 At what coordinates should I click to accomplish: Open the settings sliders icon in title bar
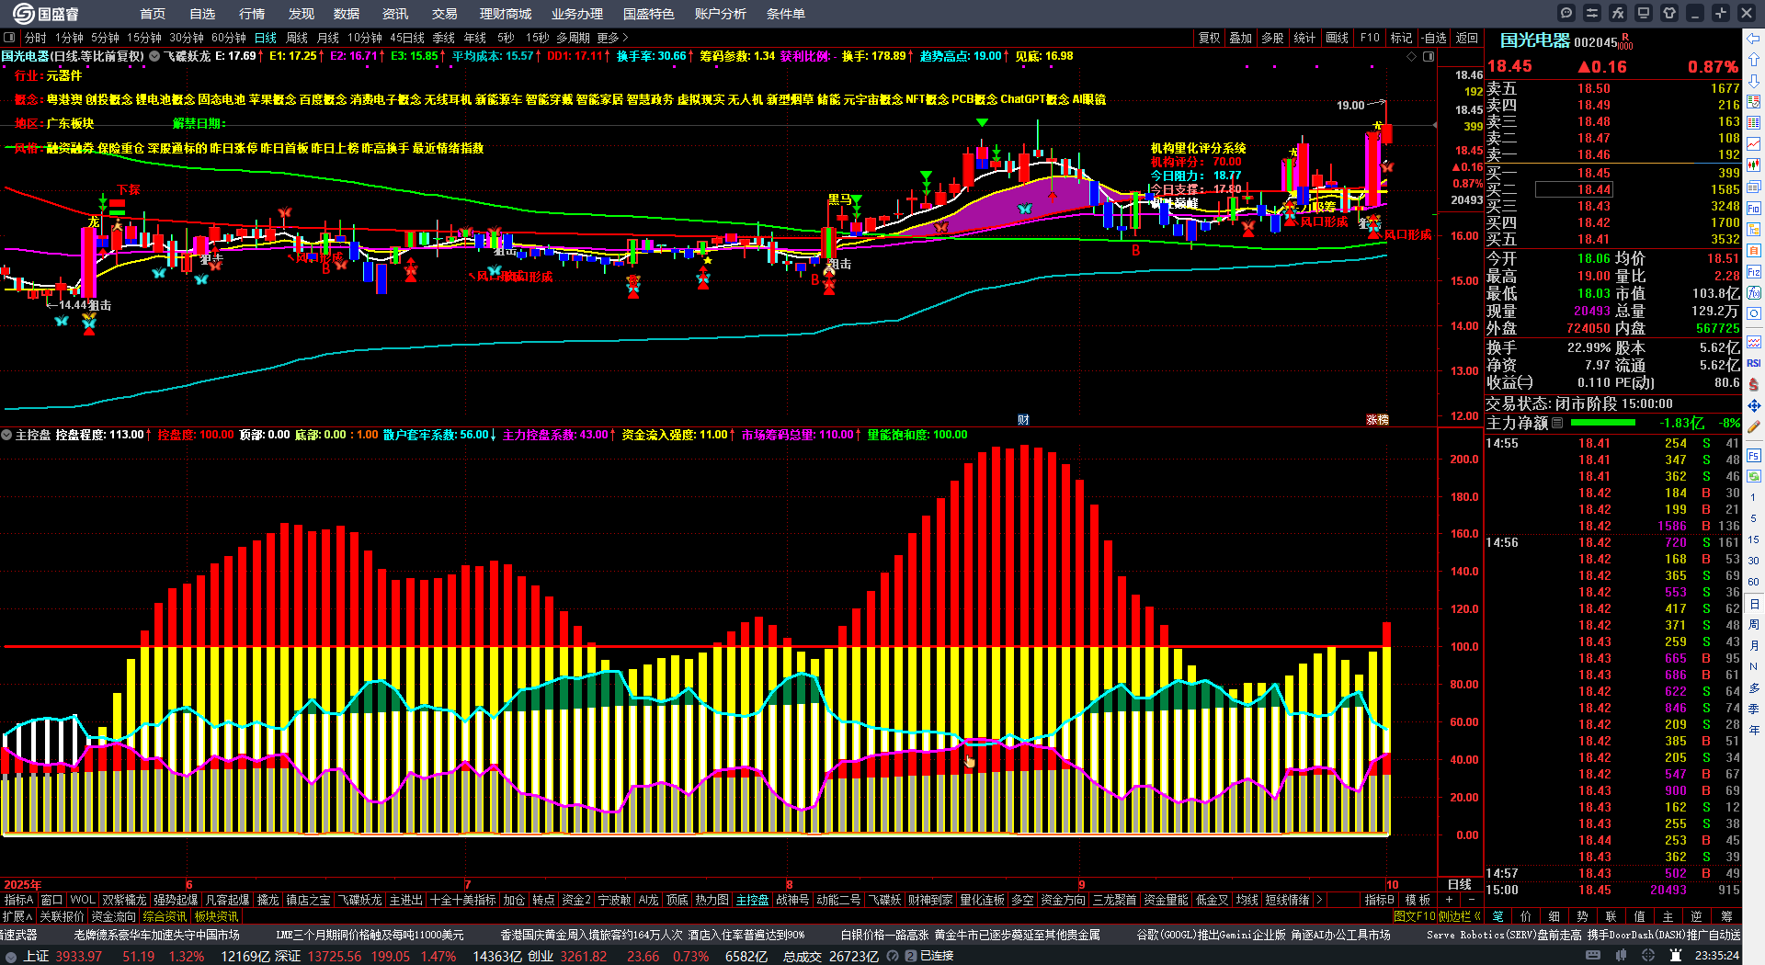click(x=1592, y=13)
